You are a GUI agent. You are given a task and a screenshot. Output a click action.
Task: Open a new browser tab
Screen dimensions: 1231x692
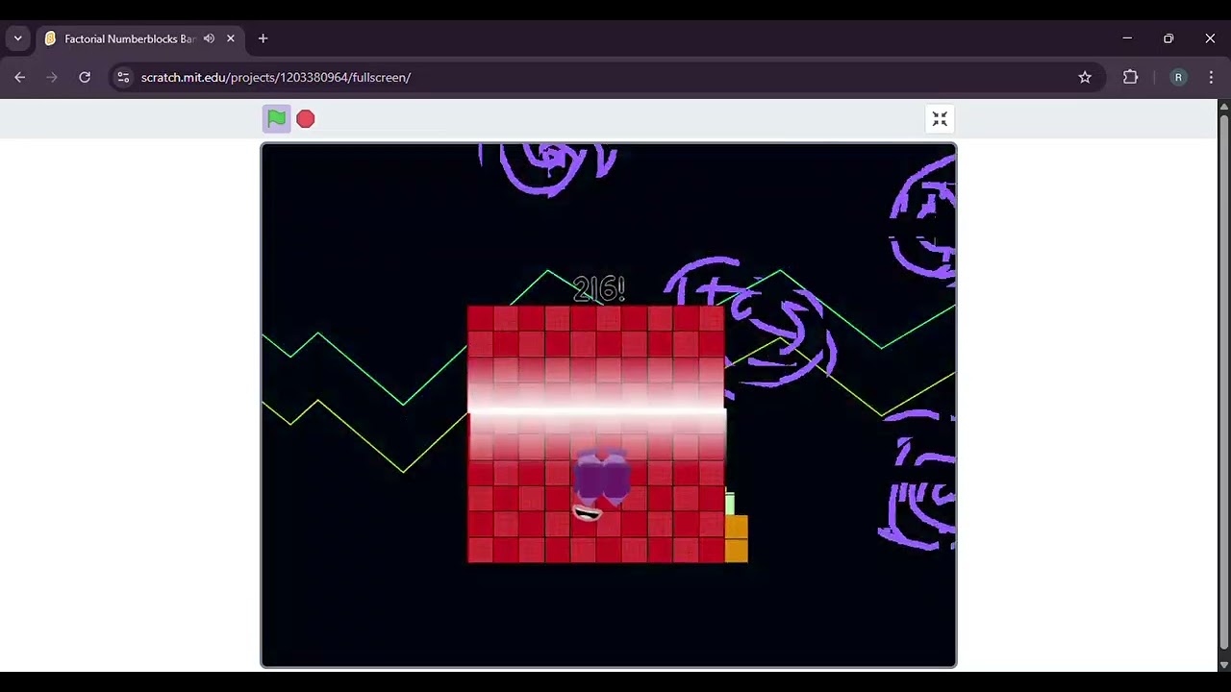point(263,38)
